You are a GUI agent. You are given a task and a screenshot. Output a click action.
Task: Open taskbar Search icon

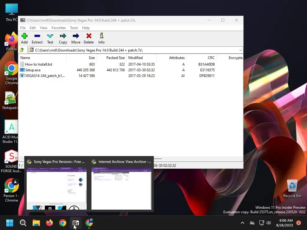(x=23, y=223)
